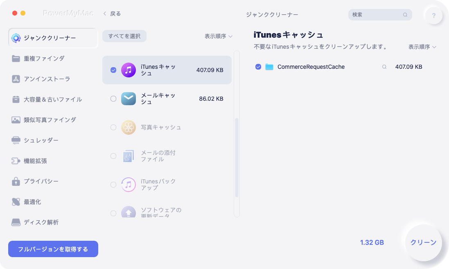
Task: Click the yellow minimize window button
Action: (x=23, y=13)
